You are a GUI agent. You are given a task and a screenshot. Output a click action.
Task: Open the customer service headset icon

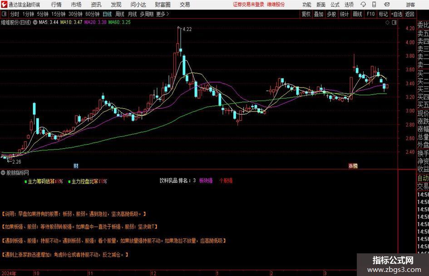click(363, 5)
